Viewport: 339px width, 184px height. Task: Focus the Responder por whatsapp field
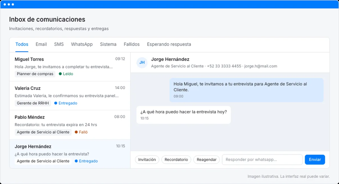click(262, 159)
